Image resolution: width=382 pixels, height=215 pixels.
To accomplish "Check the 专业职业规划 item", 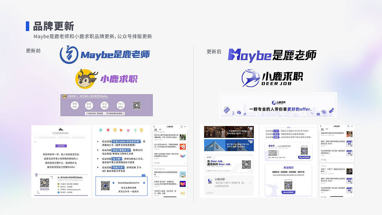I will point(278,153).
